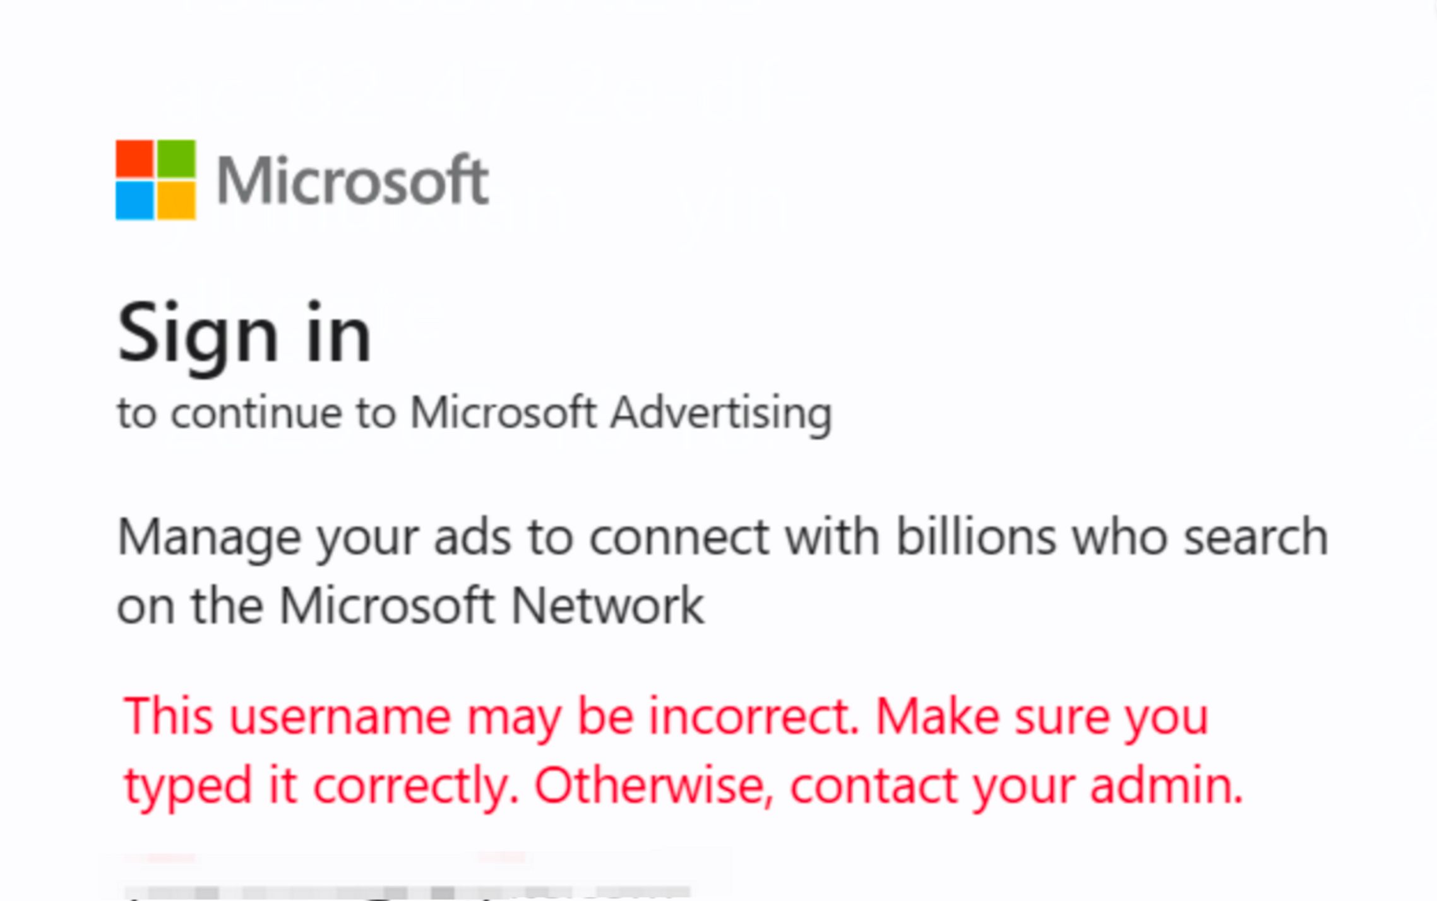
Task: Click the "Manage your ads" description line
Action: tap(722, 538)
